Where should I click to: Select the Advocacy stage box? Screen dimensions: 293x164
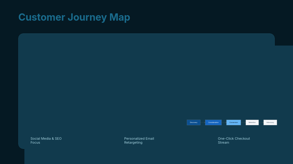(x=270, y=122)
